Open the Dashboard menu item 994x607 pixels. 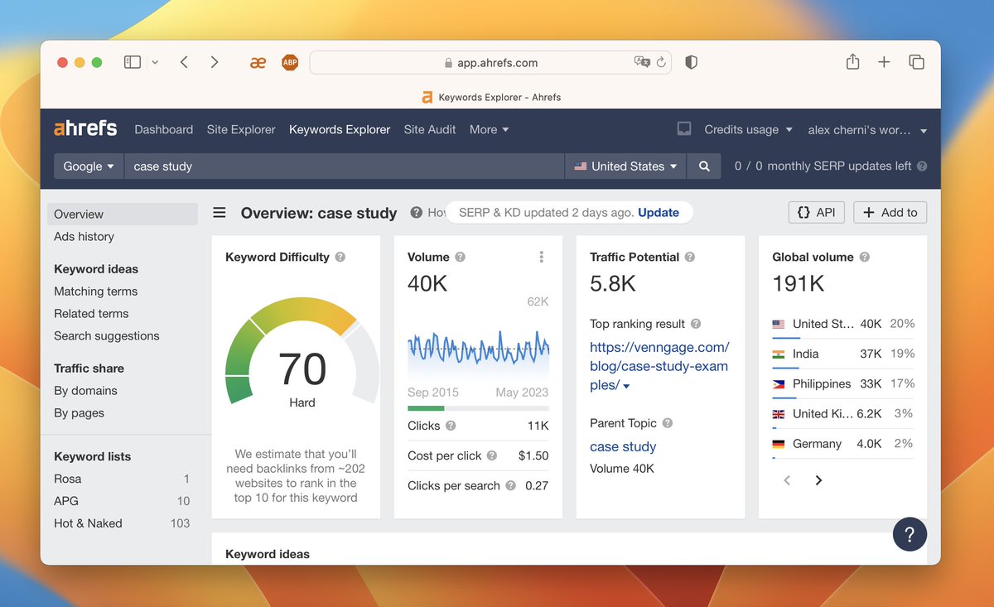tap(163, 129)
